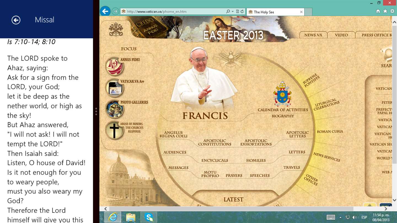Open Internet Explorer Tools gear
This screenshot has width=397, height=223.
click(x=392, y=11)
